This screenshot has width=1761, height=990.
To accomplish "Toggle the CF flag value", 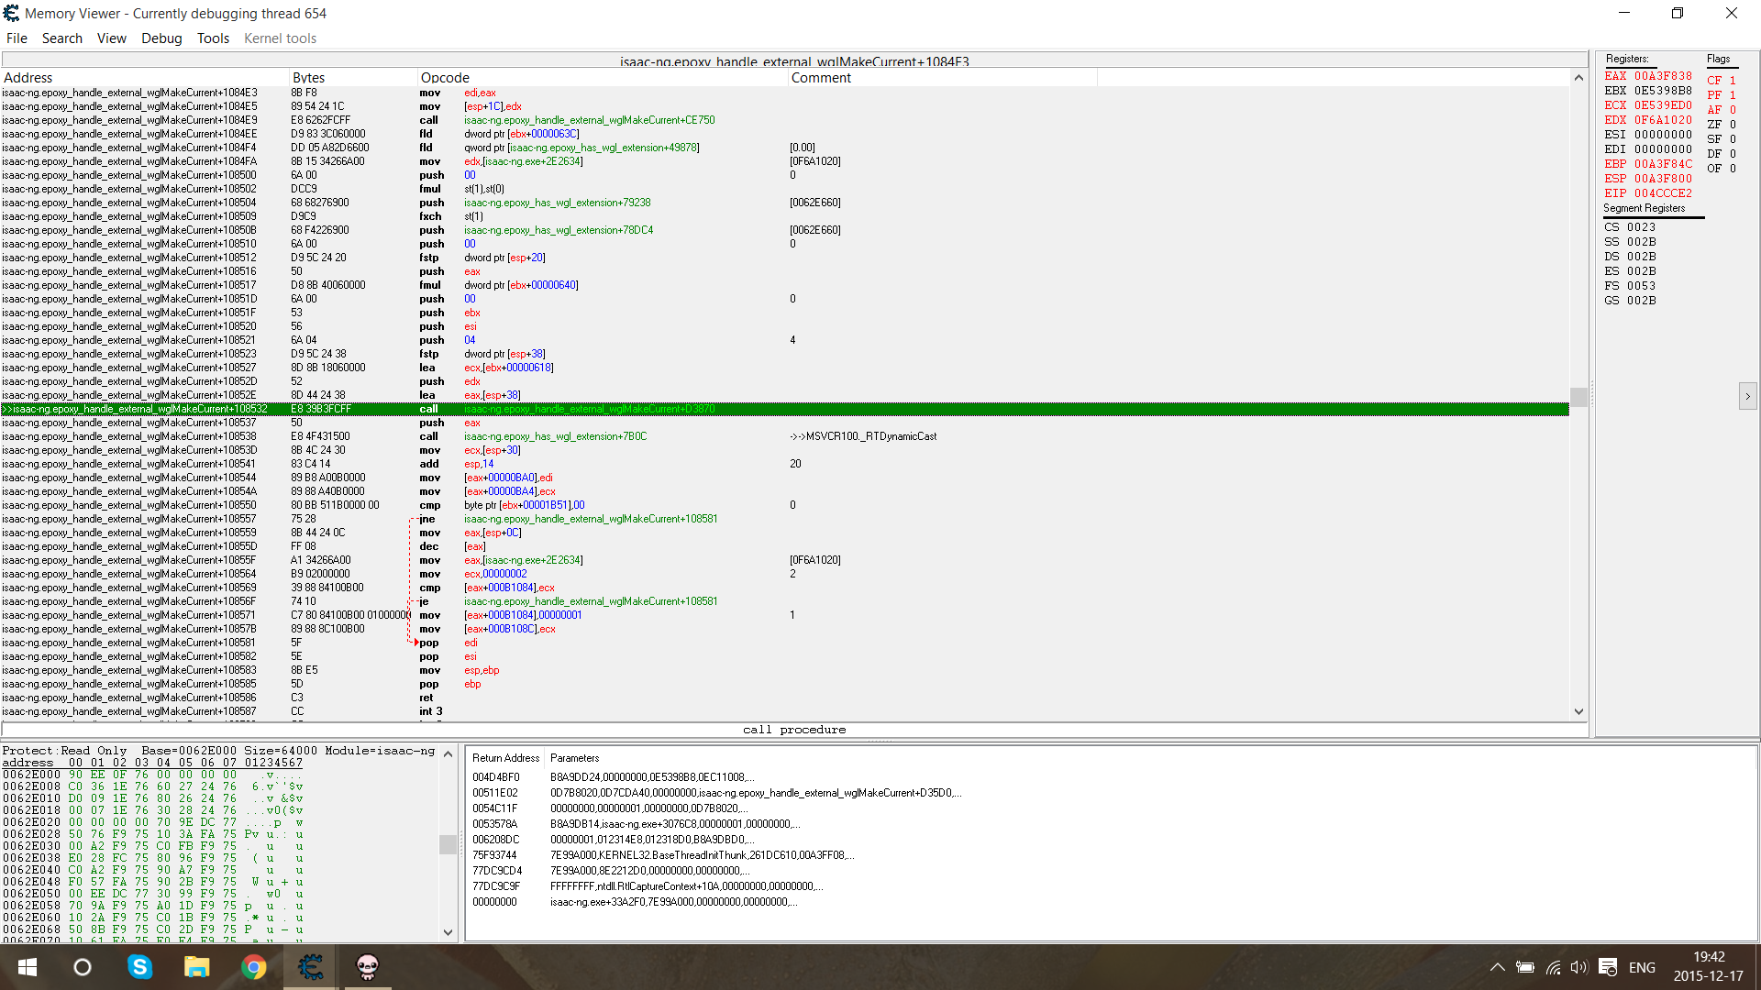I will click(x=1733, y=81).
